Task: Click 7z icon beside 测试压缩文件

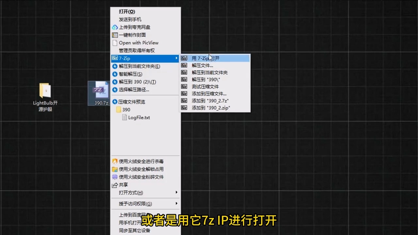Action: [184, 86]
